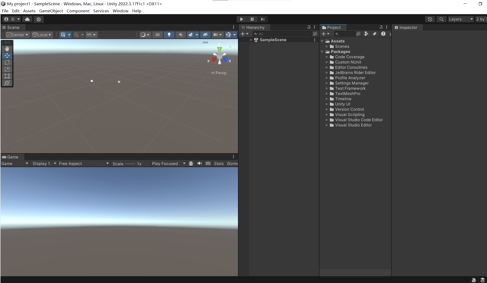Expand SampleScene in Hierarchy
Screen dimensions: 487x283
pyautogui.click(x=251, y=40)
